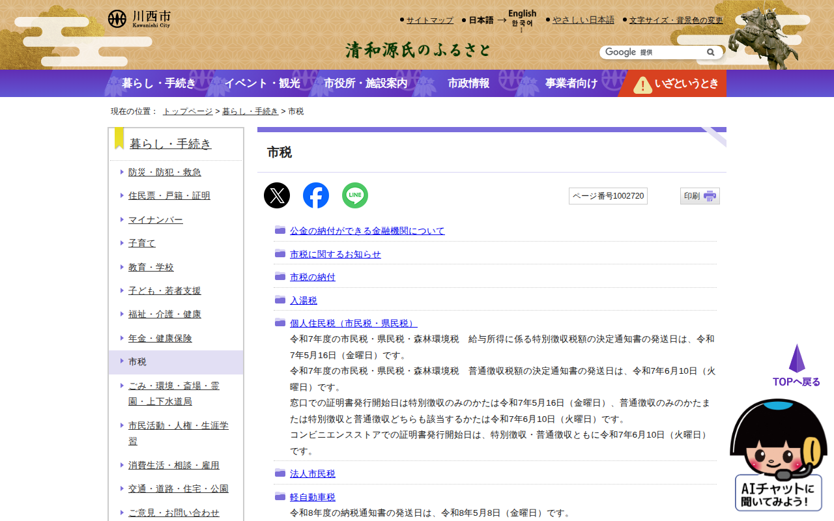
Task: Expand 防災・防犯・救急 sidebar item
Action: [164, 173]
